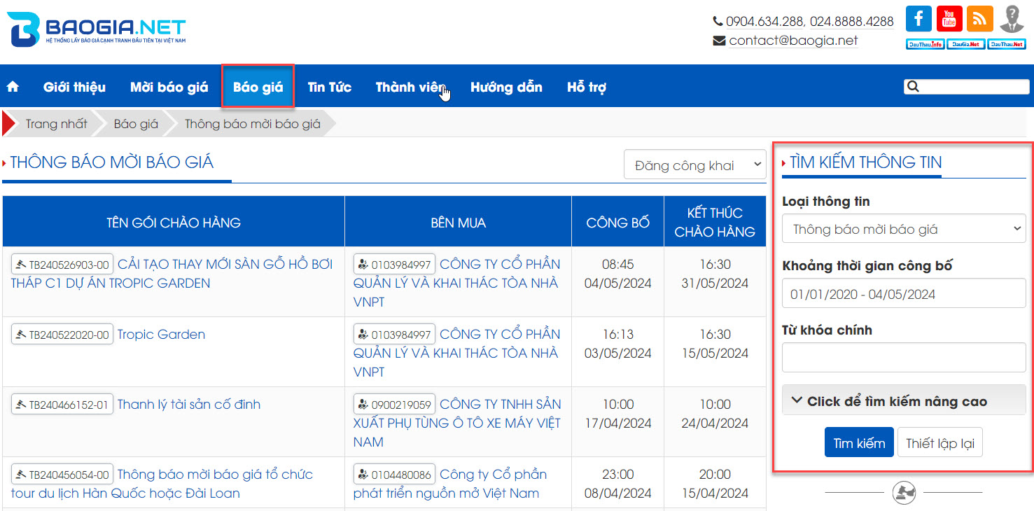The image size is (1034, 511).
Task: Open the Hỗ trợ menu
Action: [586, 87]
